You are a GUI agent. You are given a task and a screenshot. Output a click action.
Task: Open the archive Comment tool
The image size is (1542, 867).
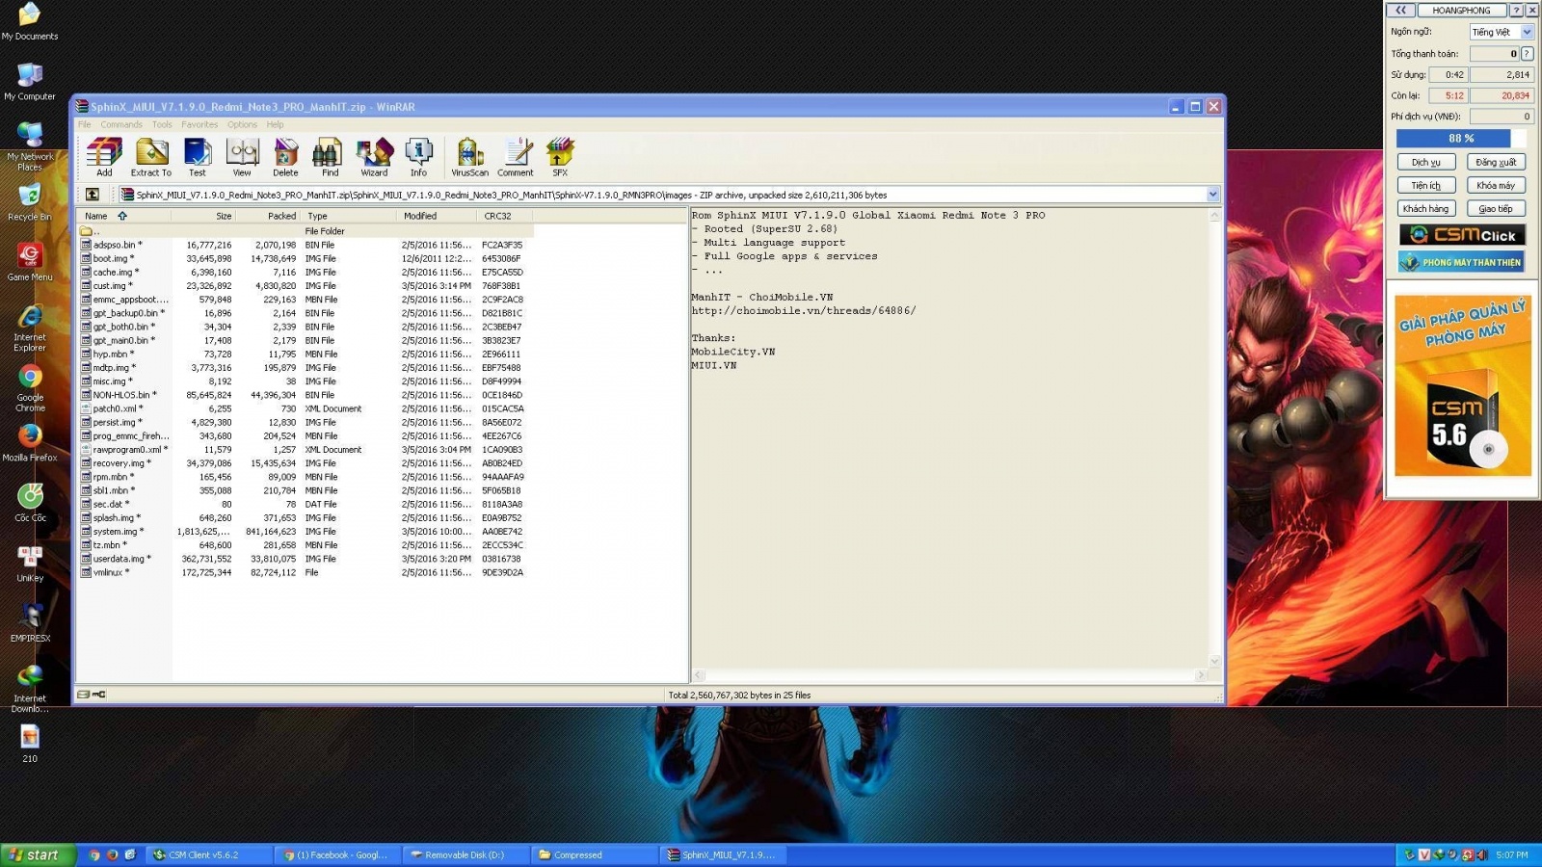(516, 156)
